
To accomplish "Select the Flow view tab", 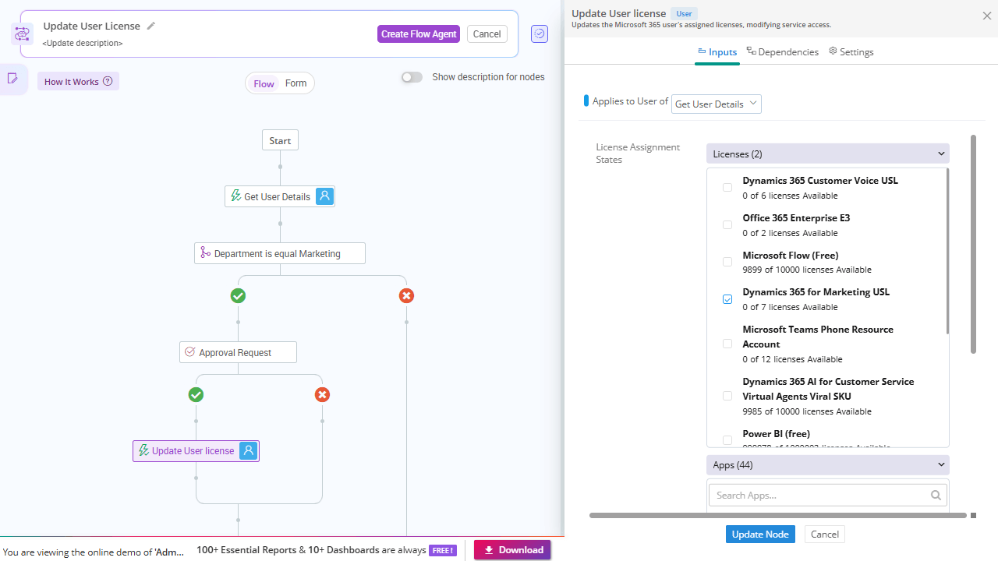I will (264, 83).
